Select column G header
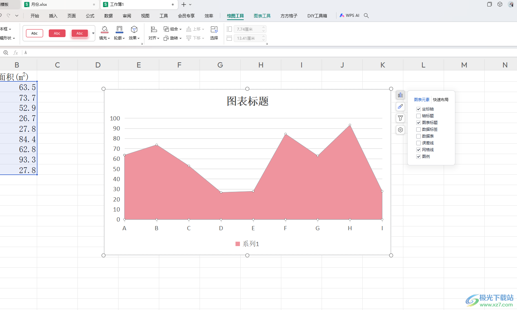Viewport: 517px width, 310px height. tap(220, 65)
